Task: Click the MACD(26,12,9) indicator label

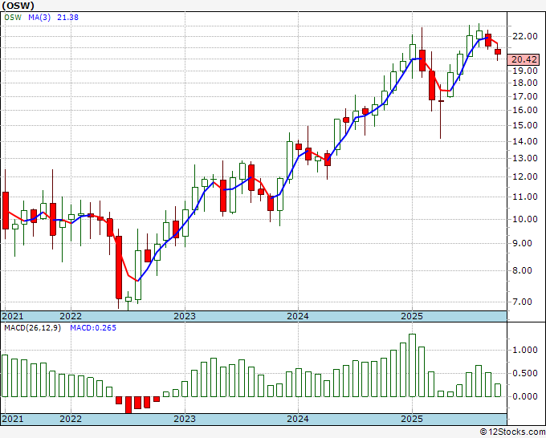Action: click(32, 328)
